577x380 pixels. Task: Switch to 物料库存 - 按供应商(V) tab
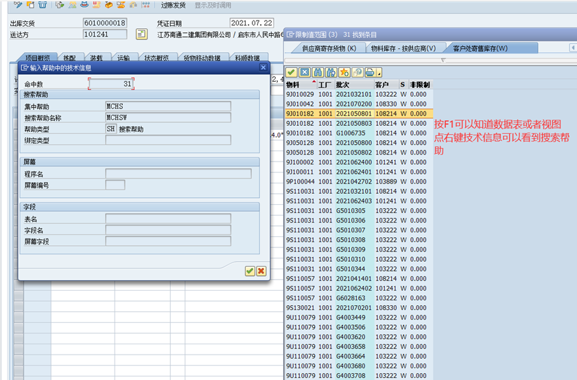point(403,48)
